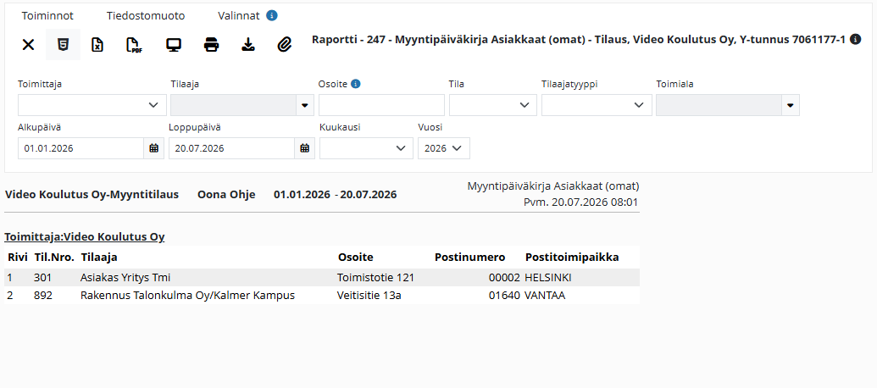Select the Asiakas Yritys Tmi row

coord(322,277)
